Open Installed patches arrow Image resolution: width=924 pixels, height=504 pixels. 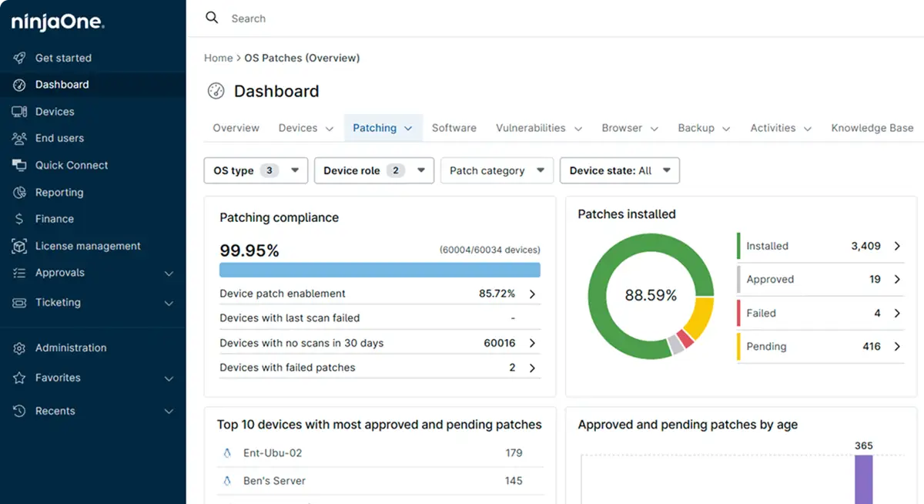pos(897,246)
